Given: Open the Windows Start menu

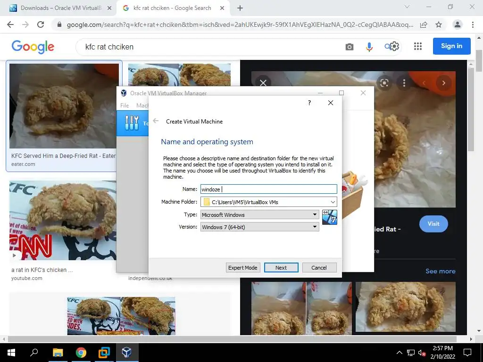Looking at the screenshot, I should point(11,353).
